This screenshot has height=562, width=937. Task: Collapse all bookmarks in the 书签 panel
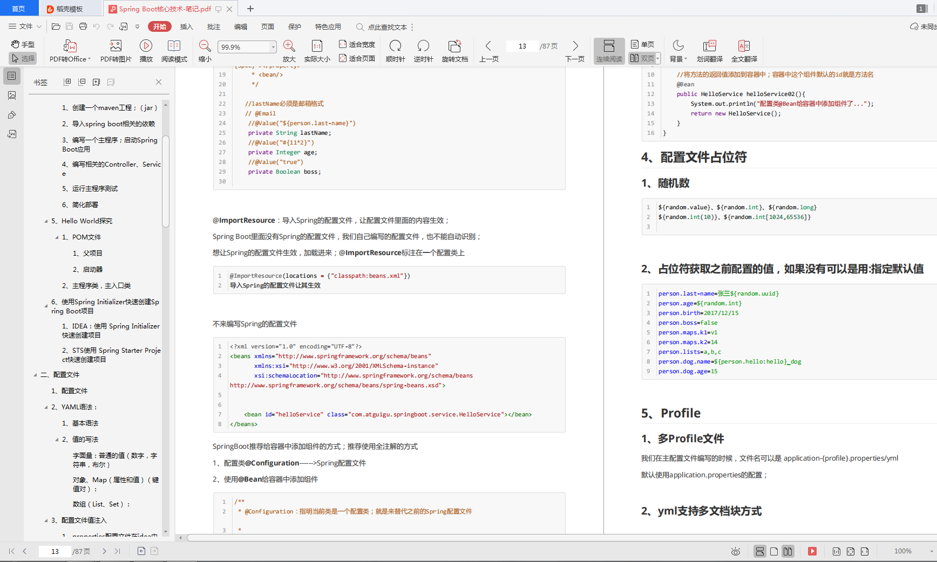pyautogui.click(x=82, y=82)
